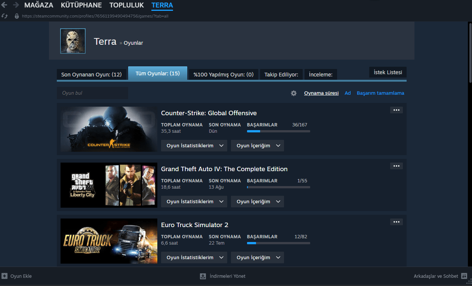Switch to Son Oynanan Oyun tab
Viewport: 472px width, 286px height.
(x=92, y=74)
